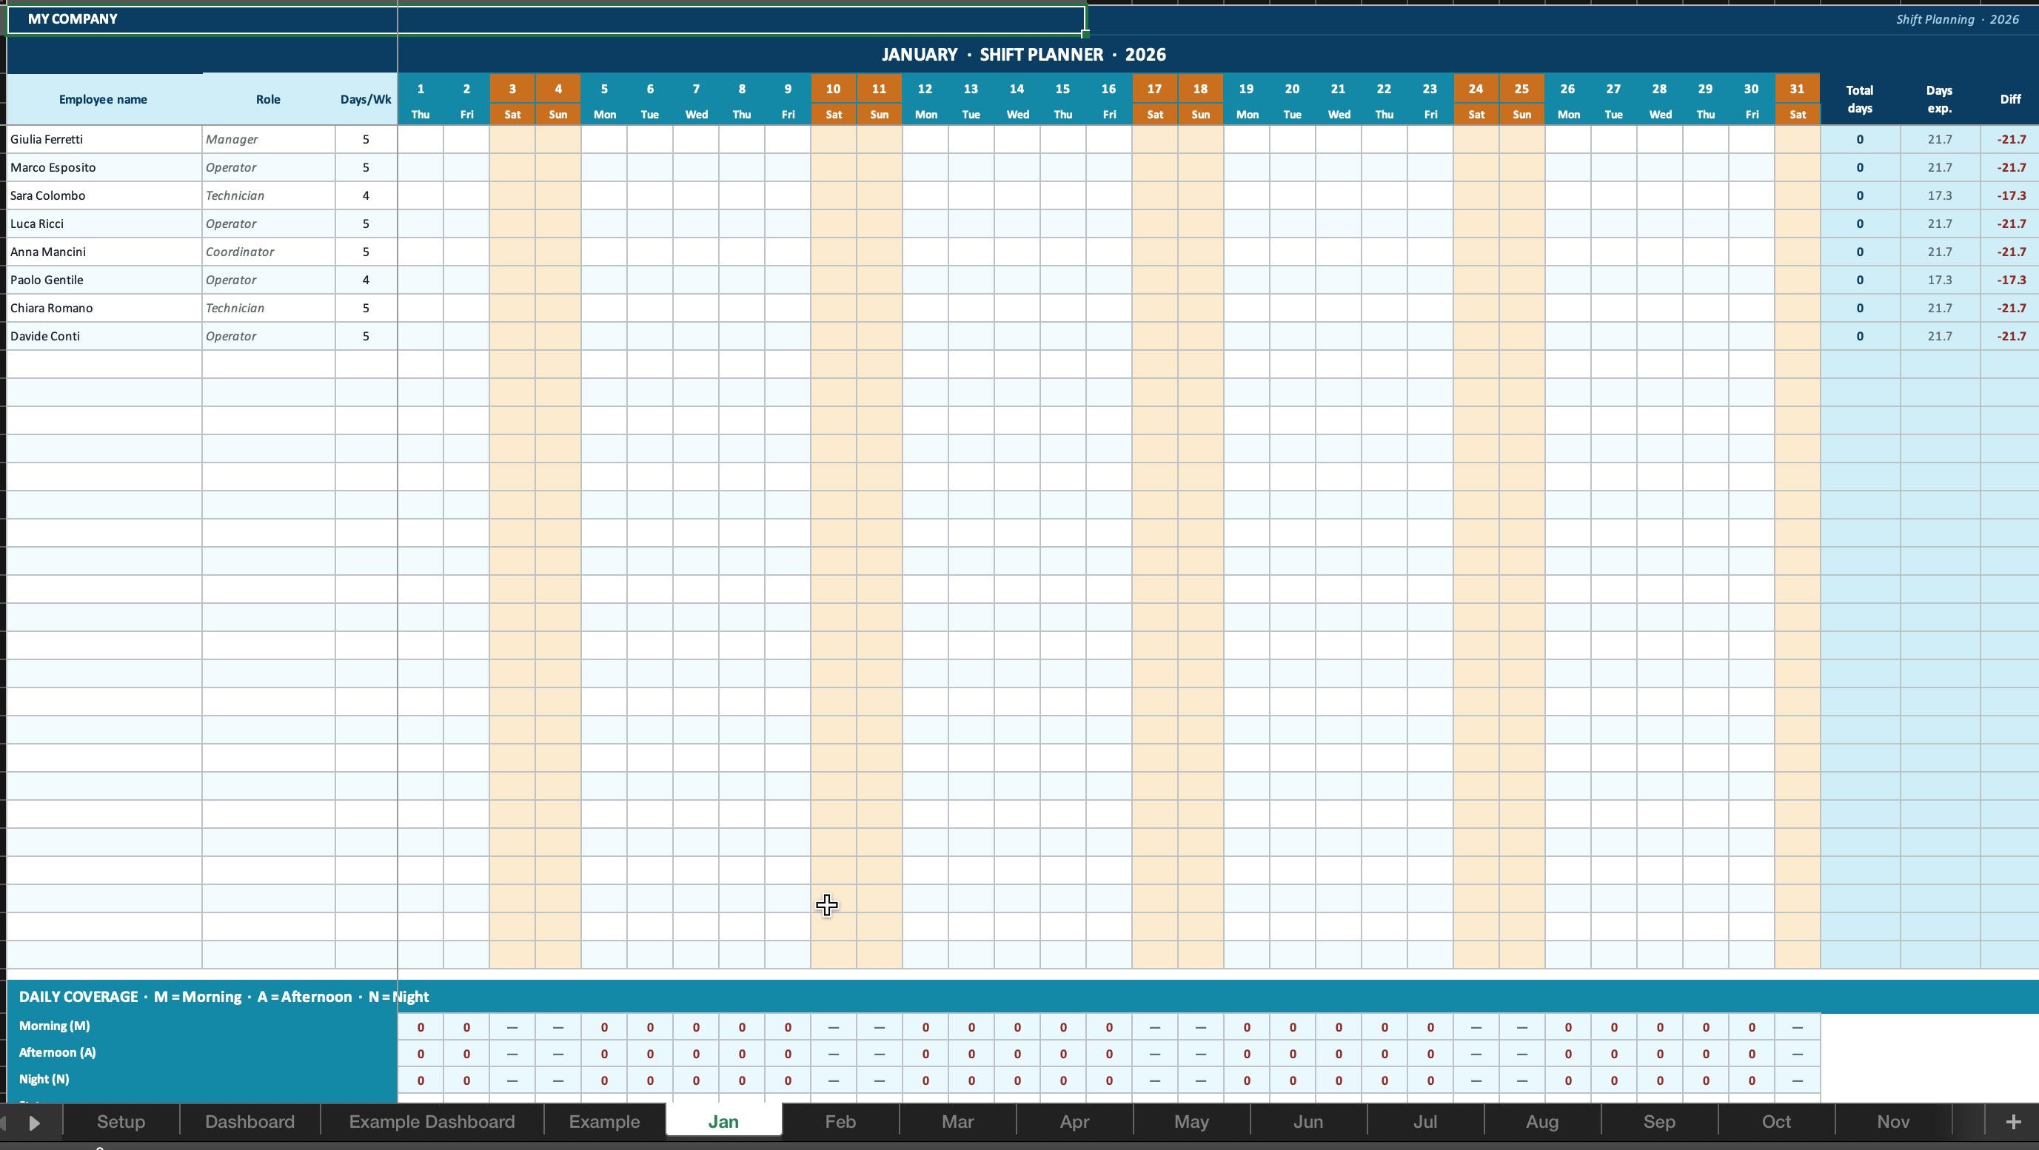Select Marco Esposito's day 5 shift cell

(x=604, y=168)
